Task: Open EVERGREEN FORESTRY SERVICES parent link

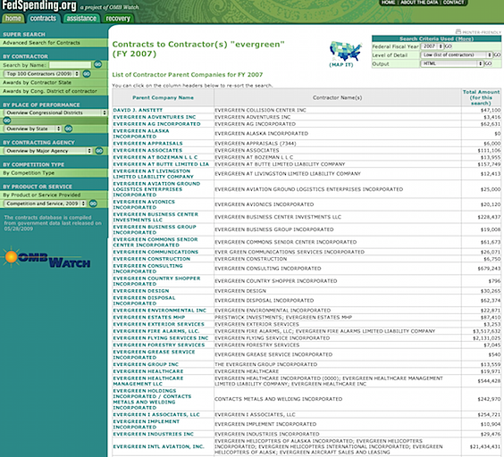Action: tap(159, 345)
